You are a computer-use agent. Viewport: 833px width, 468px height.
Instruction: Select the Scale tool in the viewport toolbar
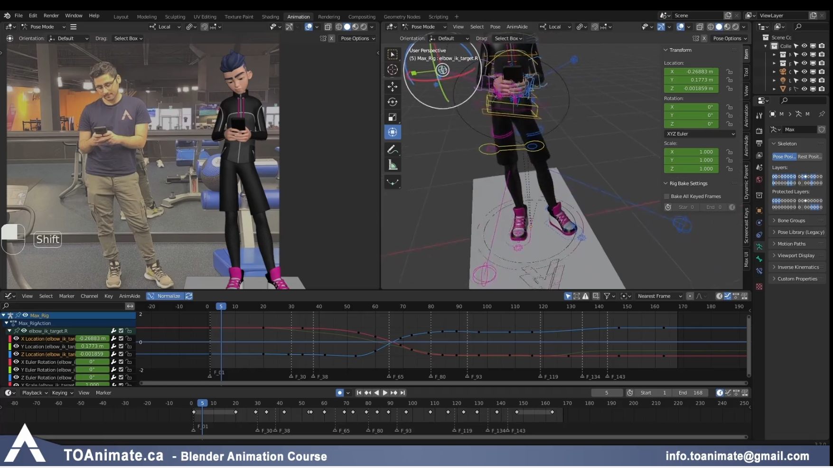click(x=393, y=117)
